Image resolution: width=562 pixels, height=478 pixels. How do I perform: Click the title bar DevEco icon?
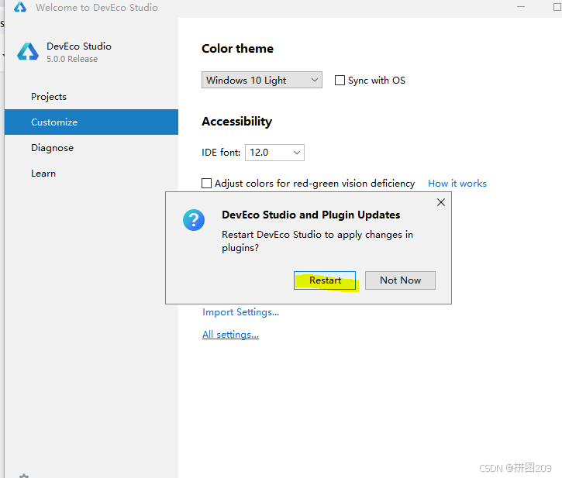click(x=20, y=7)
